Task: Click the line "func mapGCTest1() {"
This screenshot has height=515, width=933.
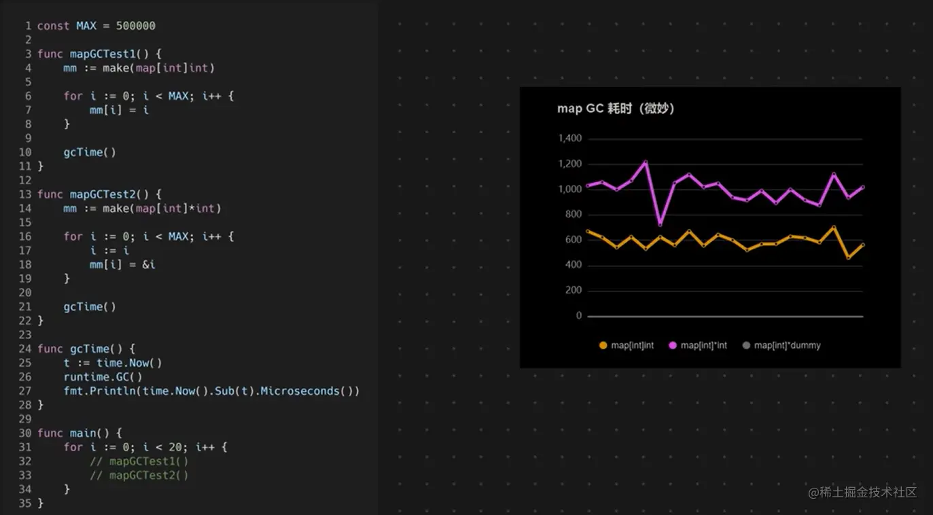Action: click(99, 54)
